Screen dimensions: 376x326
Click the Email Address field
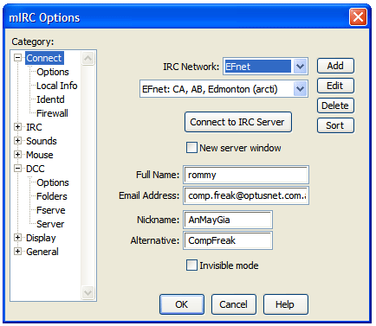tap(246, 195)
